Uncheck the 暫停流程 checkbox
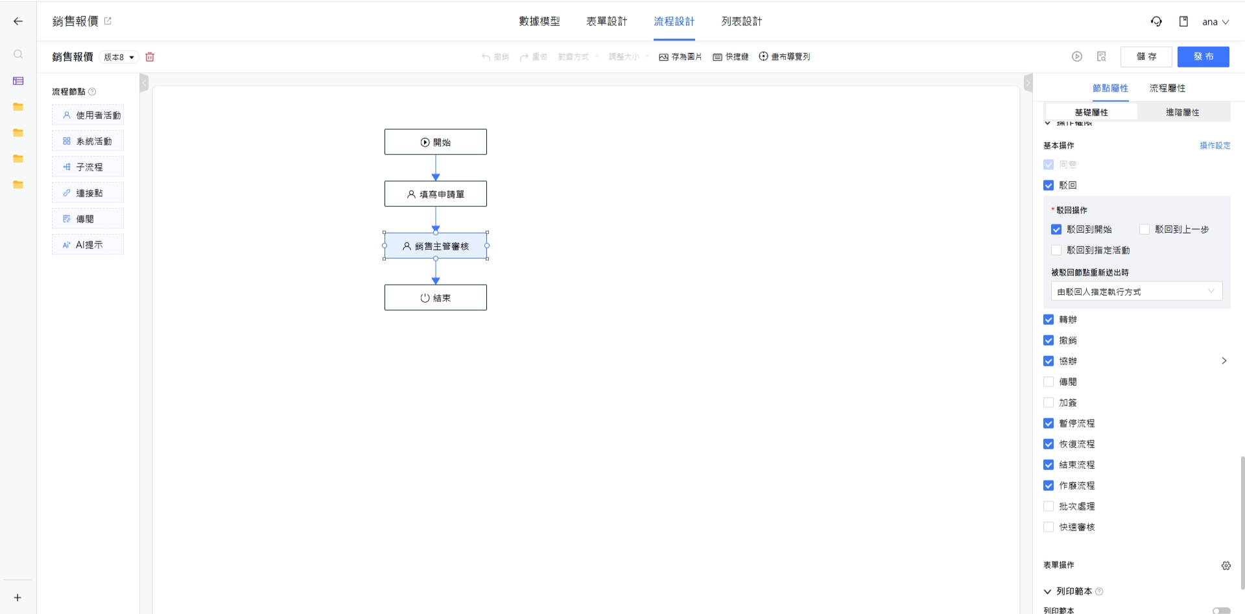Screen dimensions: 1245x614 click(x=1049, y=423)
